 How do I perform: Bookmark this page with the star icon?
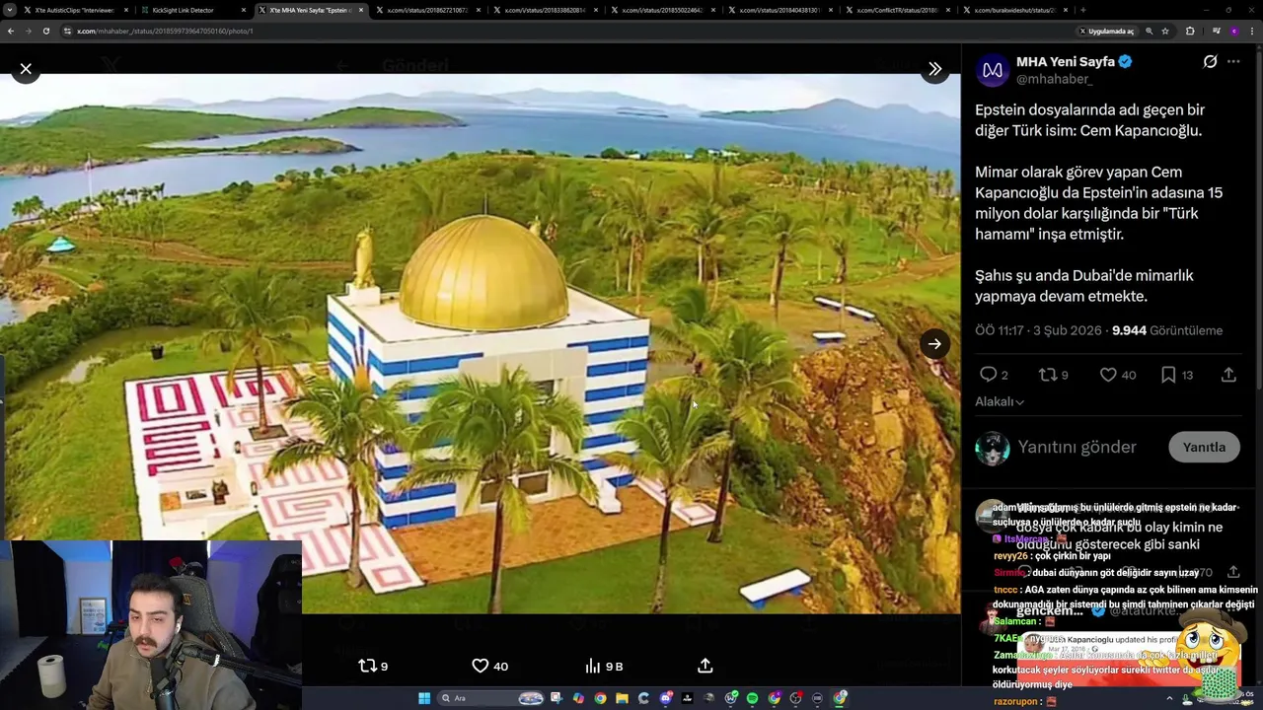click(x=1165, y=31)
